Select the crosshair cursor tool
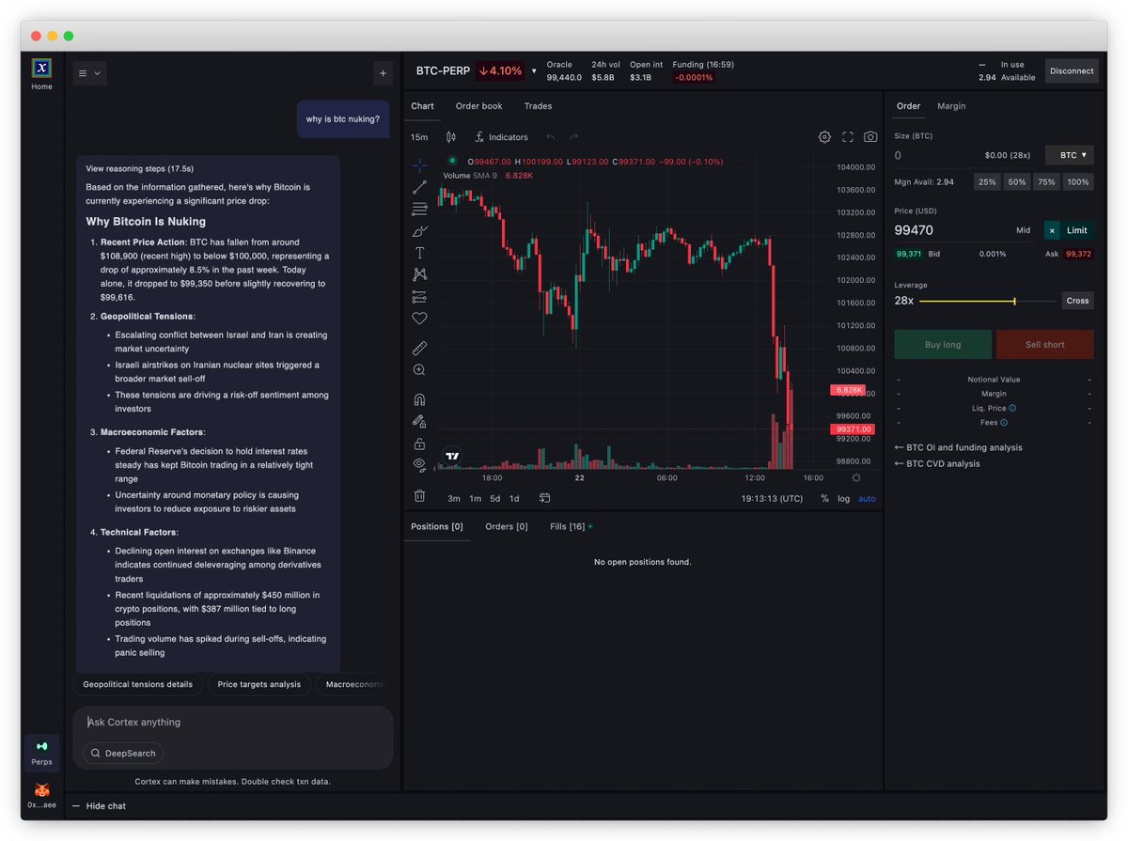This screenshot has height=841, width=1128. (419, 165)
